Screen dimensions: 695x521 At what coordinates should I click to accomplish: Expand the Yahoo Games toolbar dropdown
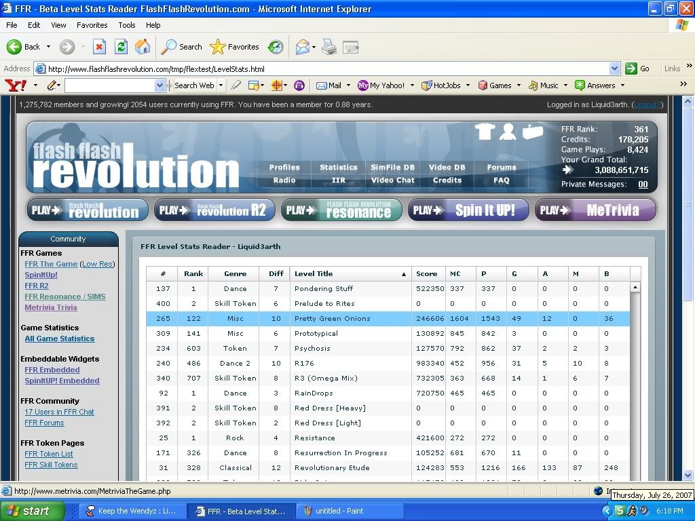(x=518, y=85)
